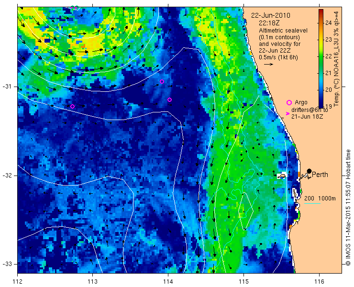354x287 pixels.
Task: Click the time text 22:18Z
Action: 269,23
